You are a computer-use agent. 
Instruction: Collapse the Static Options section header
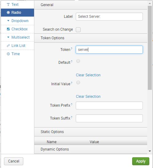[91, 132]
